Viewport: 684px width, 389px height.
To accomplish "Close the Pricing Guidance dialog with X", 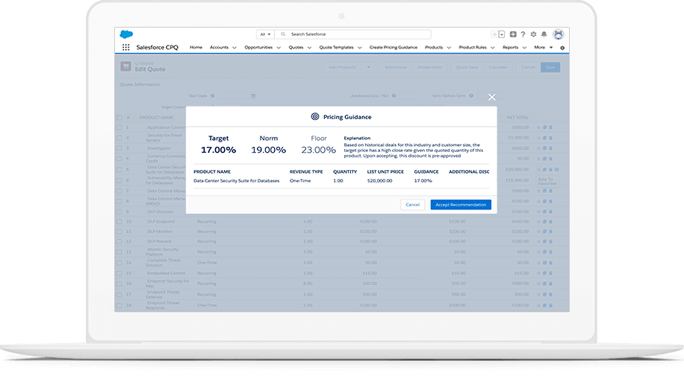I will [491, 97].
